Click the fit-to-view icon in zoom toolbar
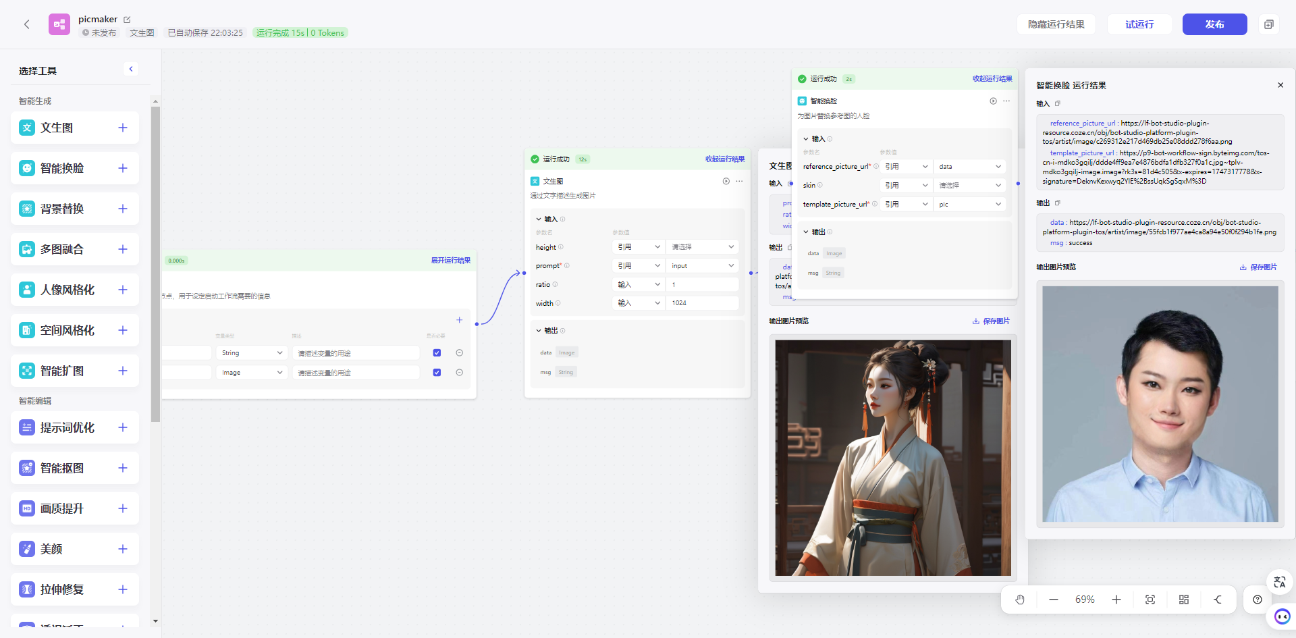1296x638 pixels. [1150, 600]
